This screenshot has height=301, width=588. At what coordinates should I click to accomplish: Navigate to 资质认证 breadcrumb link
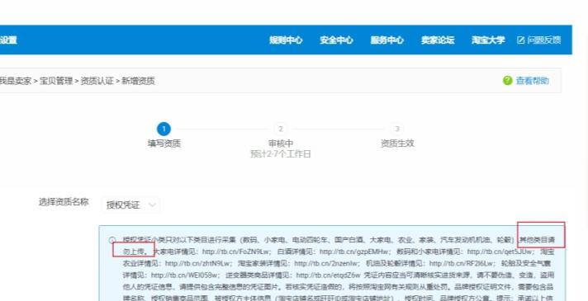coord(97,81)
